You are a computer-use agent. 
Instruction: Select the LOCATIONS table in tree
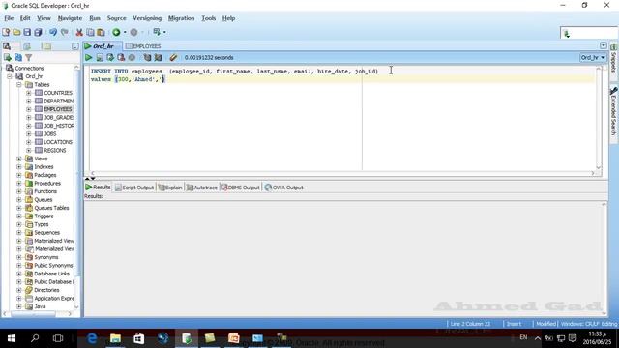58,142
